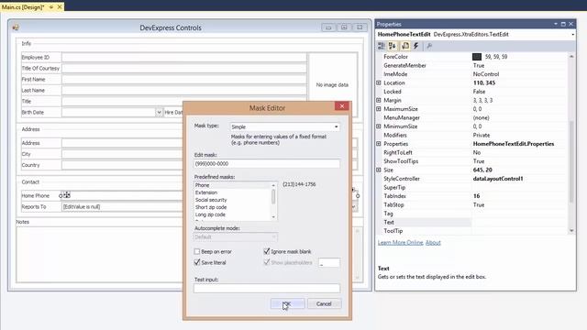Select Phone predefined mask
The width and height of the screenshot is (587, 330).
[x=232, y=185]
